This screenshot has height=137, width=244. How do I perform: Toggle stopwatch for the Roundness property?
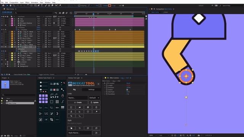coord(107,94)
